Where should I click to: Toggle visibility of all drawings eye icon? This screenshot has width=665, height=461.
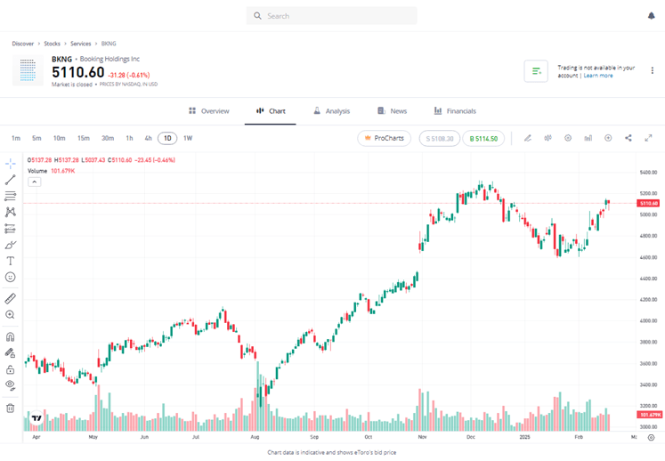coord(11,385)
